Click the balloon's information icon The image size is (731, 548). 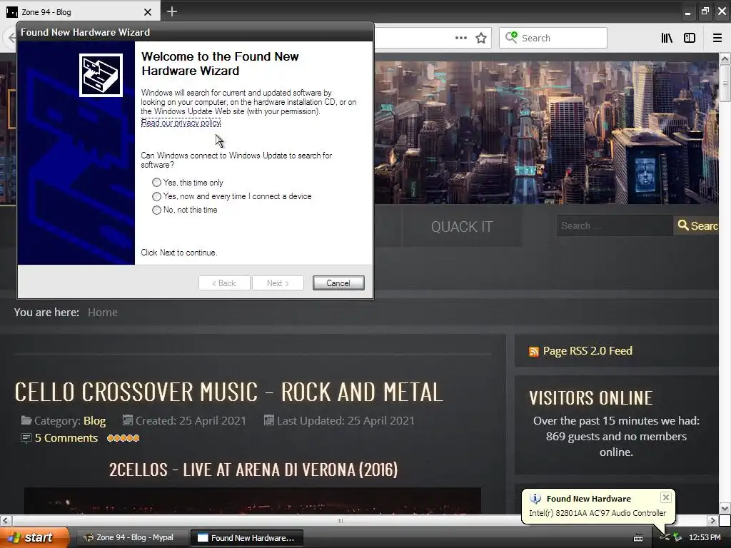[x=535, y=499]
